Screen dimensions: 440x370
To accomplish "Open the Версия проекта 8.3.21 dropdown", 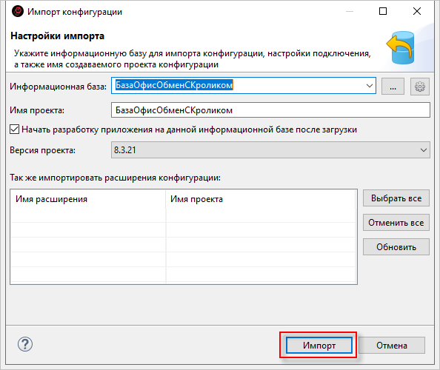I will 270,150.
